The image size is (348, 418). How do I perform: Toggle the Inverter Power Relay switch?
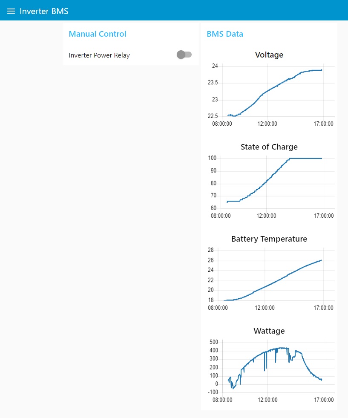184,55
